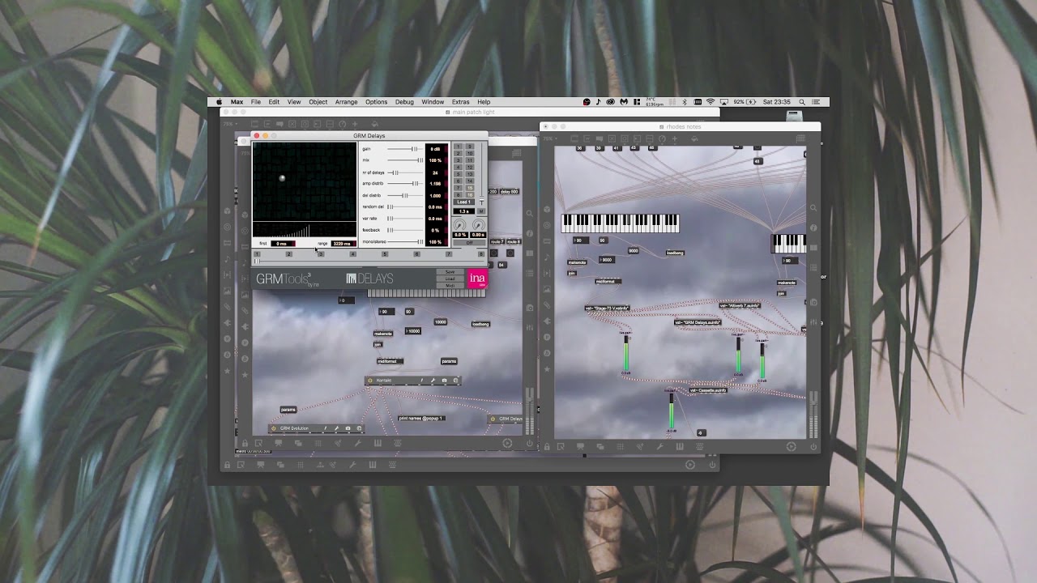The image size is (1037, 583).
Task: Click the nr of delays slider
Action: click(x=405, y=172)
